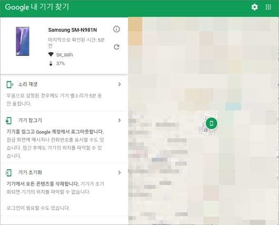
Task: Select the 소리 재생 option label
Action: click(x=28, y=84)
